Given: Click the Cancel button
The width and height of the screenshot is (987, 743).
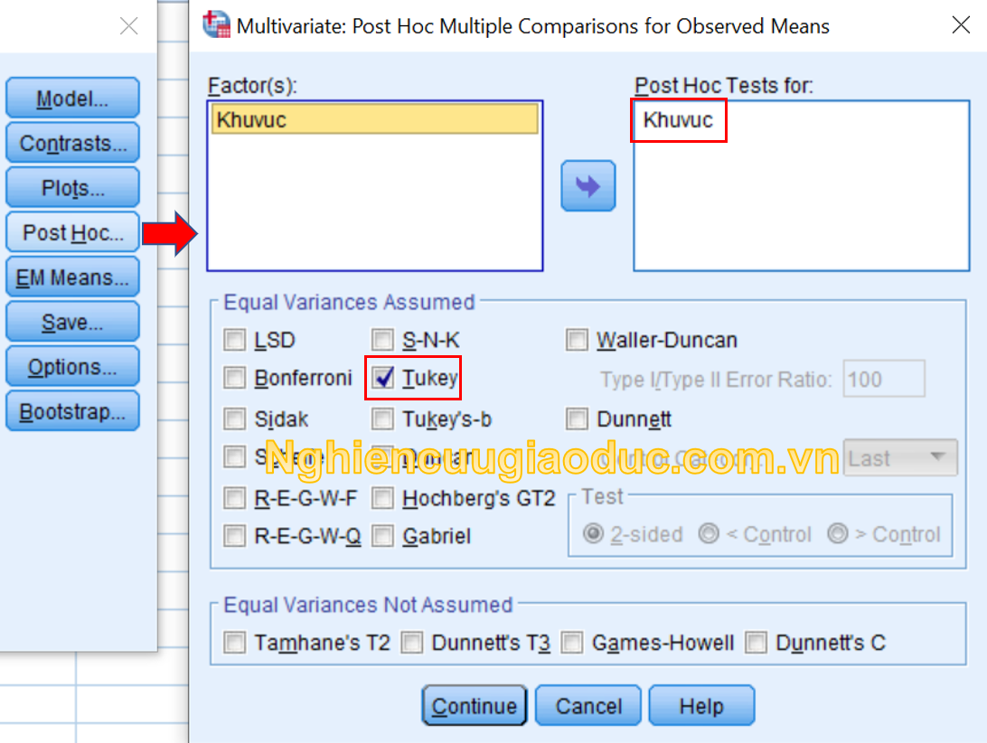Looking at the screenshot, I should click(588, 706).
